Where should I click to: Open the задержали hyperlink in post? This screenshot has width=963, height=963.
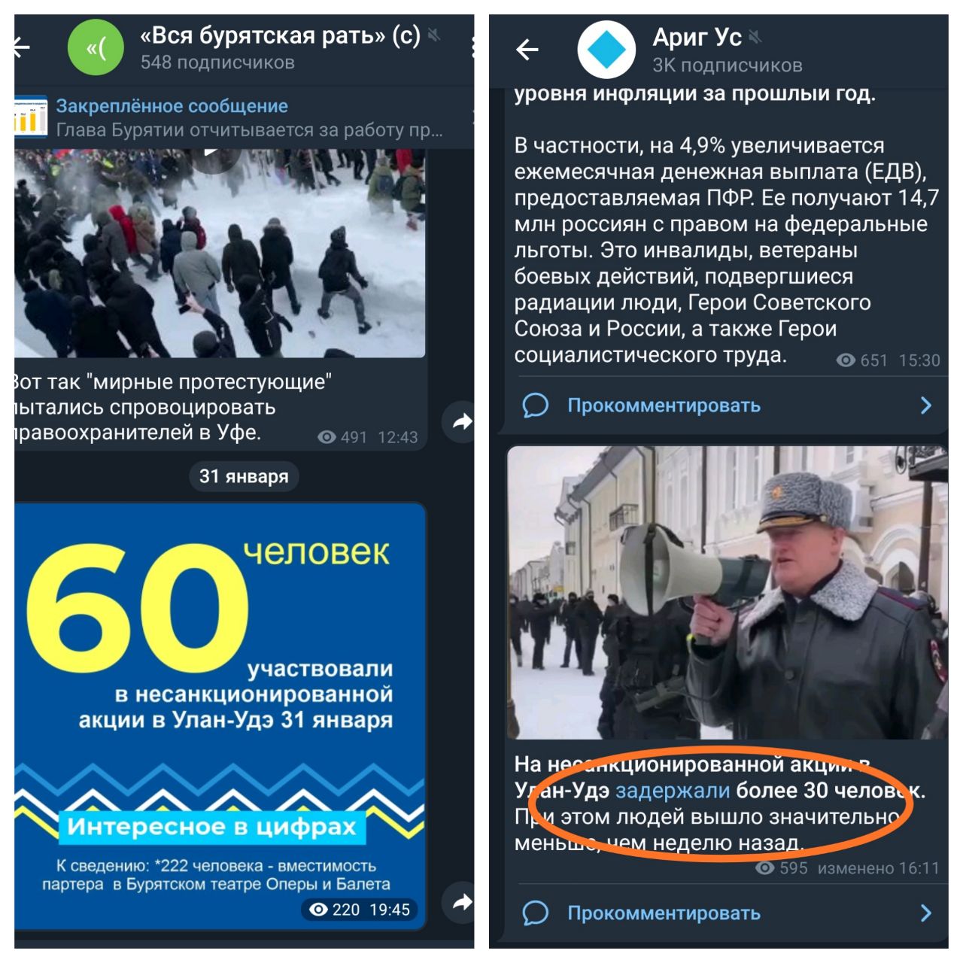tap(673, 791)
